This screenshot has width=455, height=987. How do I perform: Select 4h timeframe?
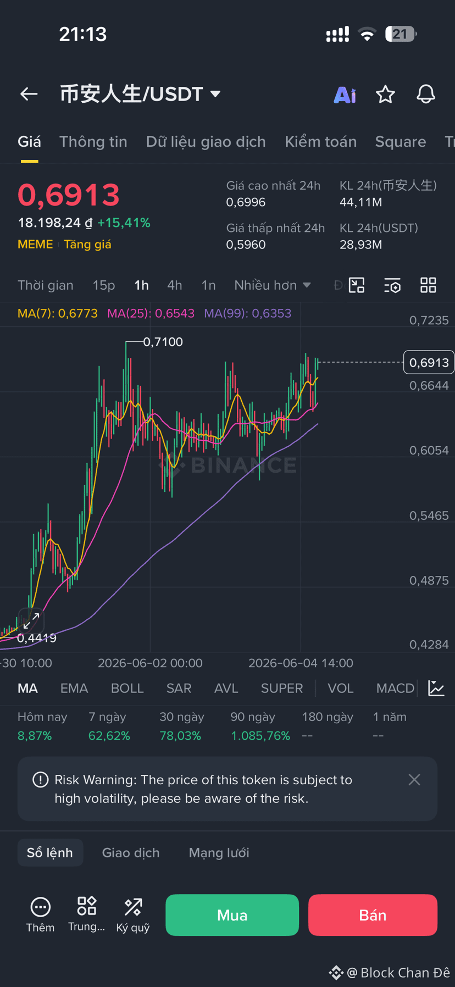point(175,285)
